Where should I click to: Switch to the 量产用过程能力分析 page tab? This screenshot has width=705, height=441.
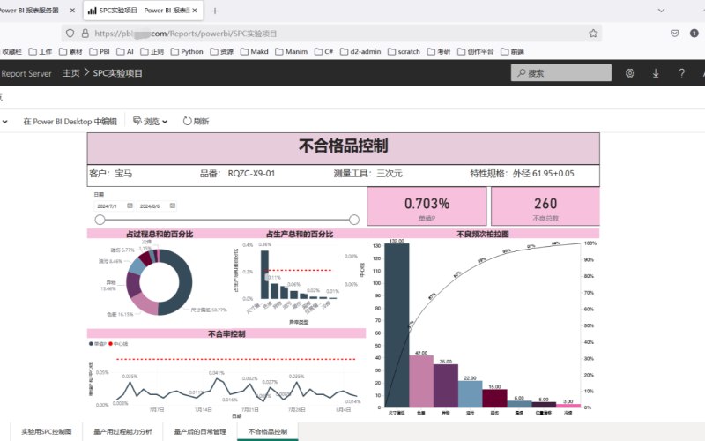[122, 431]
